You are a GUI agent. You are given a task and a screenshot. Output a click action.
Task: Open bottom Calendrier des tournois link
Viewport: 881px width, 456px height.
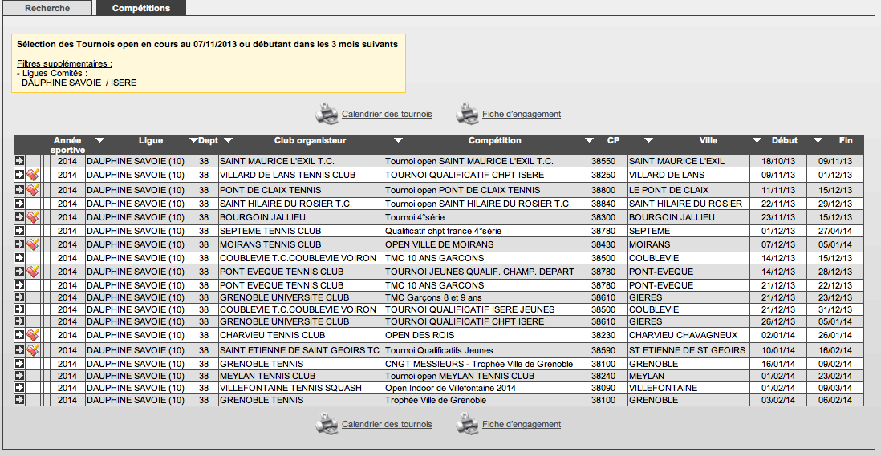387,424
